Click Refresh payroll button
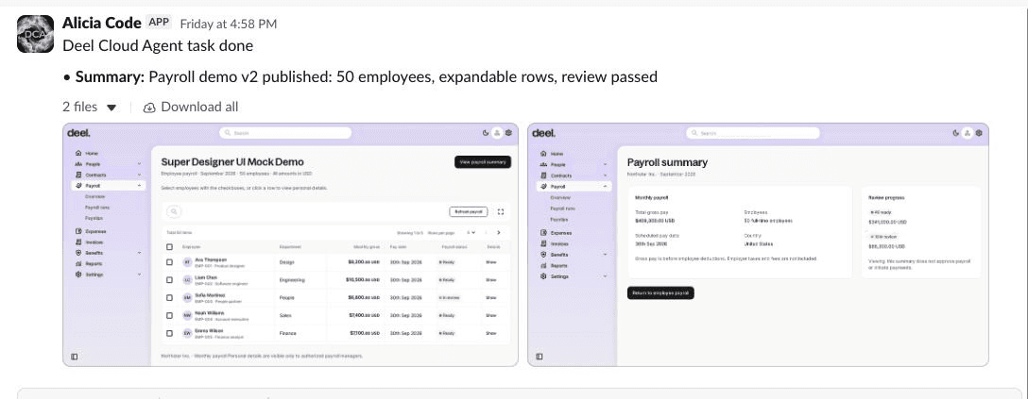The image size is (1028, 399). (x=470, y=212)
